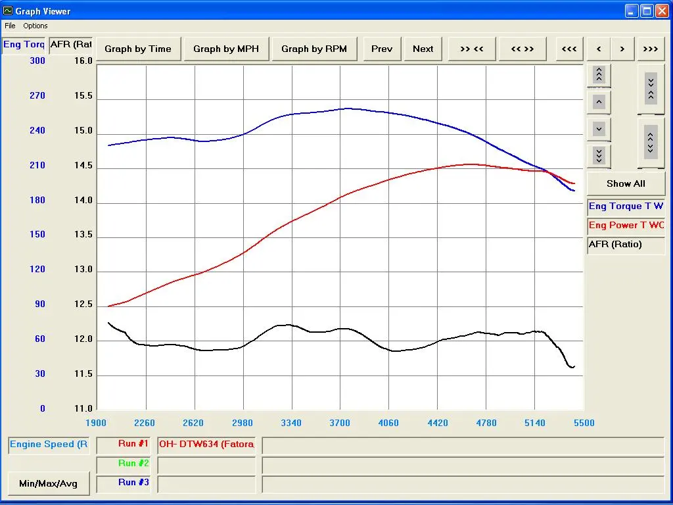Switch to Graph by MPH

tap(226, 49)
